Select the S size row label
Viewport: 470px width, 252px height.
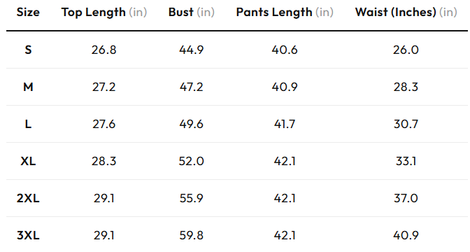(x=28, y=50)
